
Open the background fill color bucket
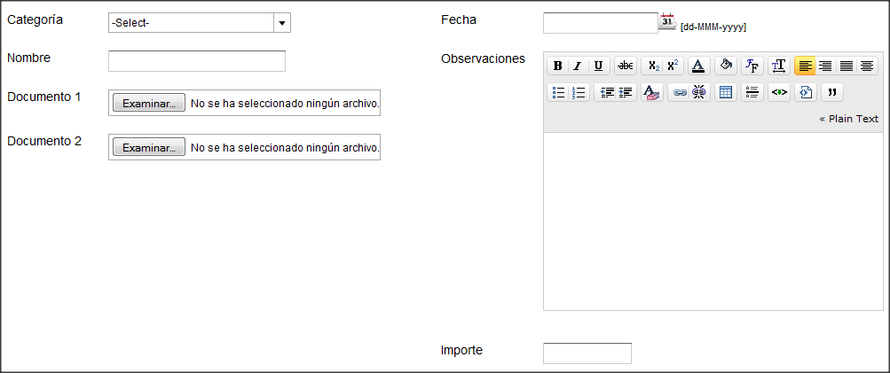click(x=725, y=66)
